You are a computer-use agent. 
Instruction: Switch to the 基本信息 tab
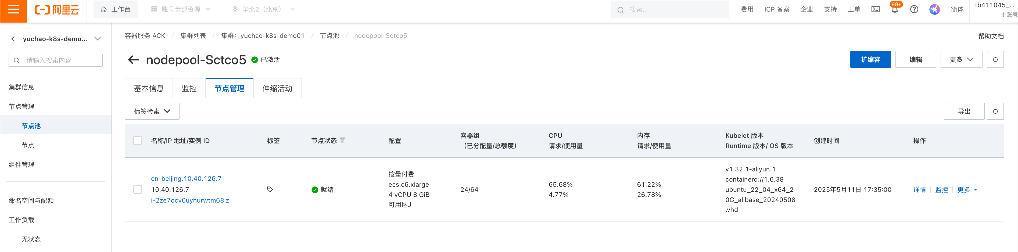[149, 88]
